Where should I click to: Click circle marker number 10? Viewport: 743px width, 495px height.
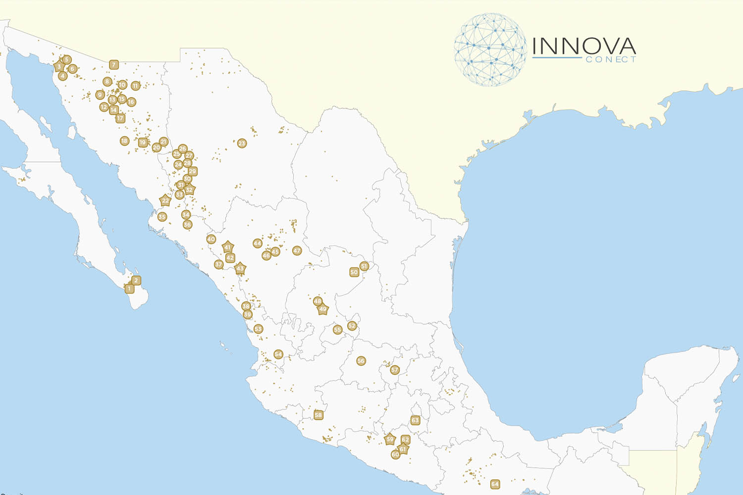(122, 85)
